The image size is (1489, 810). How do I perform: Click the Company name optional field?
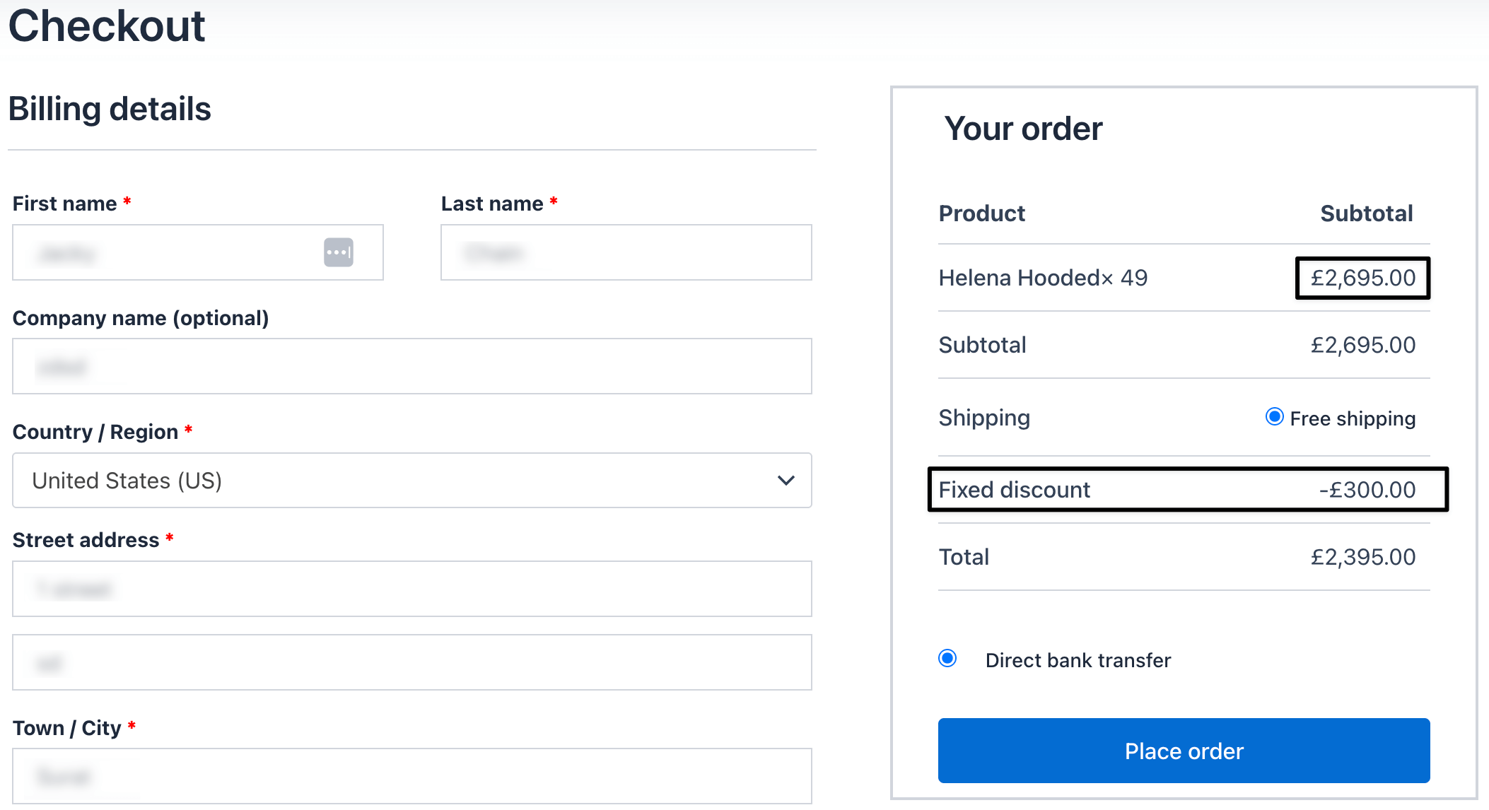(412, 366)
